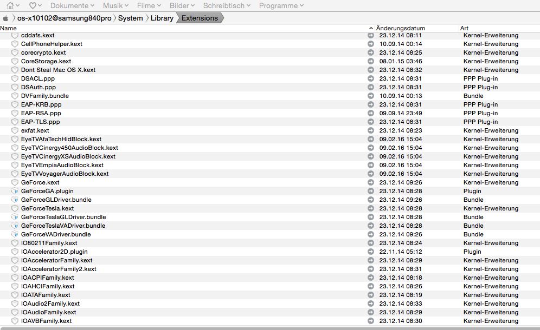The width and height of the screenshot is (540, 330).
Task: Click bundle icon of GeForceVADriver.bundle
Action: tap(15, 234)
